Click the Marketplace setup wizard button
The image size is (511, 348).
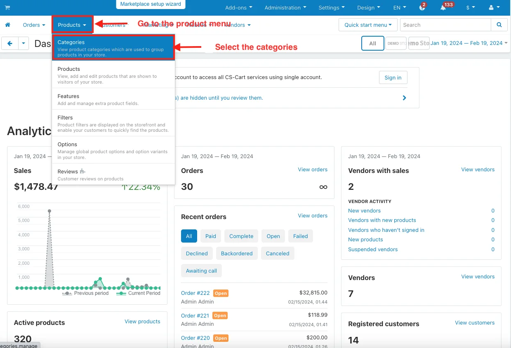pos(151,5)
